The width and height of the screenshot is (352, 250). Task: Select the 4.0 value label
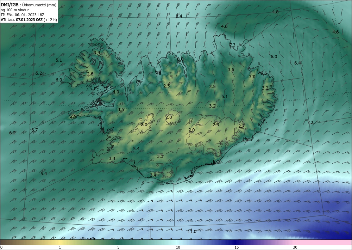click(116, 92)
